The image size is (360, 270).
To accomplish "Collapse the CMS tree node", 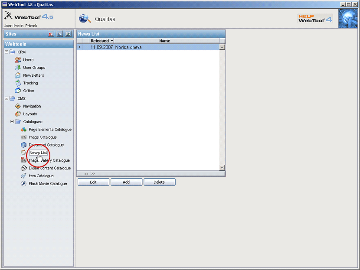I will click(7, 98).
